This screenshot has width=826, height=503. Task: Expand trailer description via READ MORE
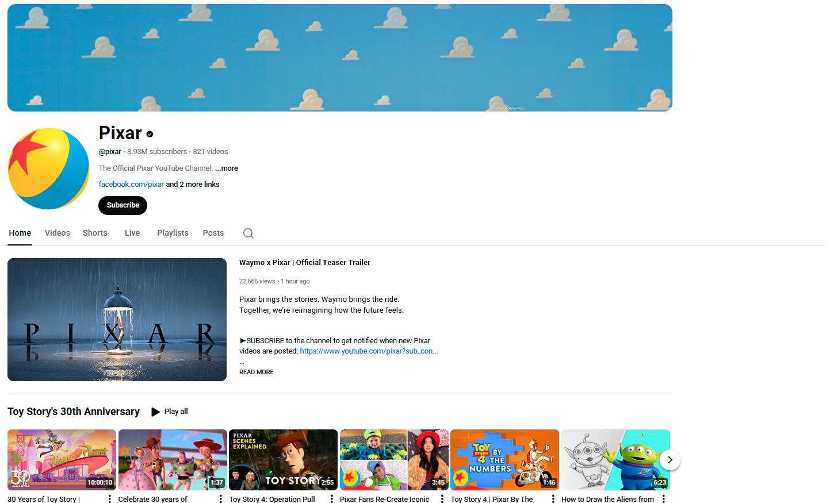pyautogui.click(x=257, y=372)
